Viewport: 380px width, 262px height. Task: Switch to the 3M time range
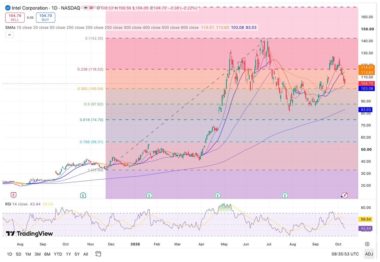[x=37, y=254]
